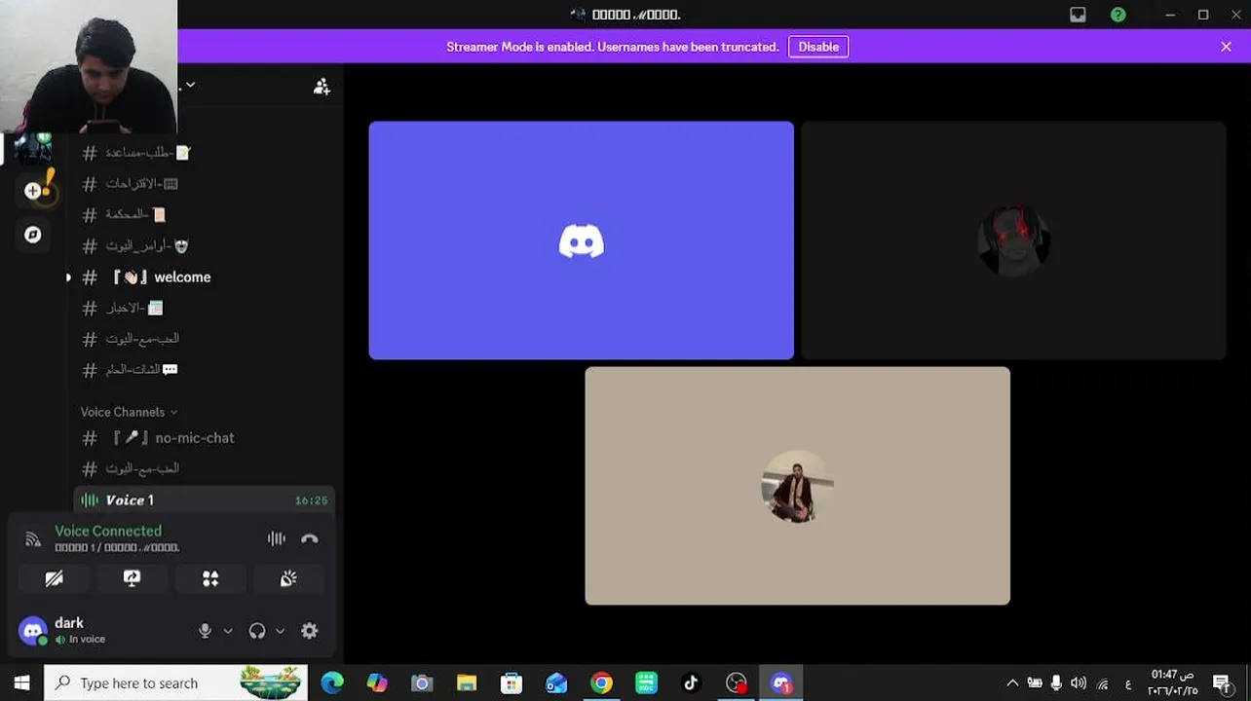Dismiss the Streamer Mode banner
Screen dimensions: 1251x701
(x=1226, y=47)
